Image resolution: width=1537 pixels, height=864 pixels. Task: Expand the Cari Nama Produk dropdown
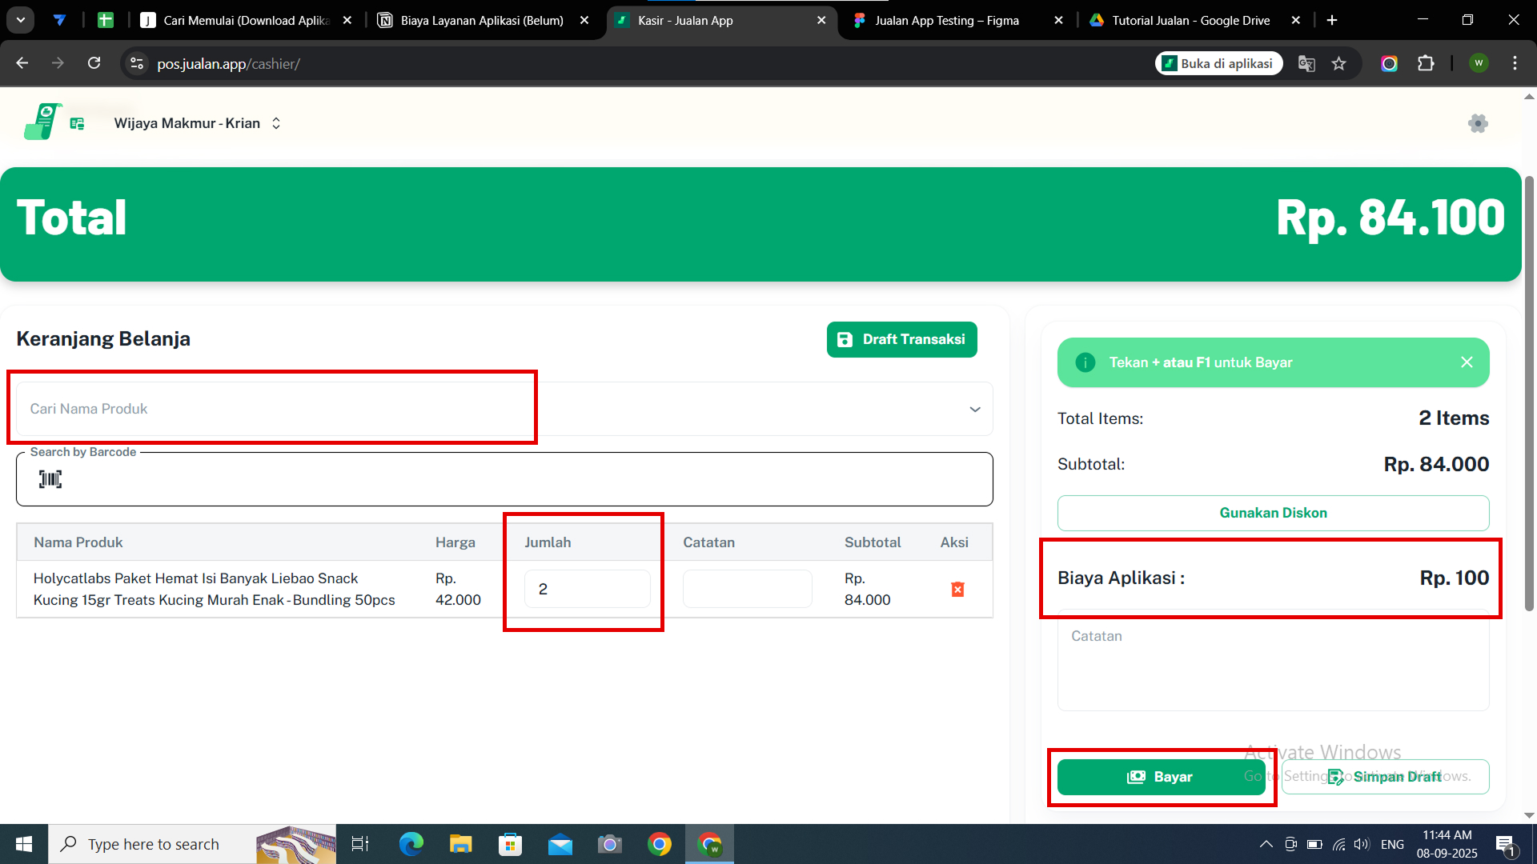(x=974, y=410)
